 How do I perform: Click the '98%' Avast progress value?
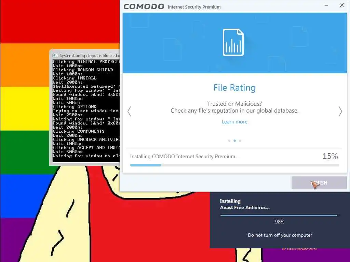280,222
